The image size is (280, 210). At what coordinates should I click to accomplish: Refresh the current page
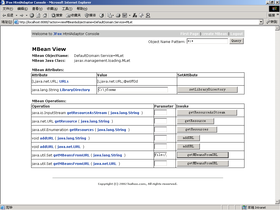(x=38, y=15)
